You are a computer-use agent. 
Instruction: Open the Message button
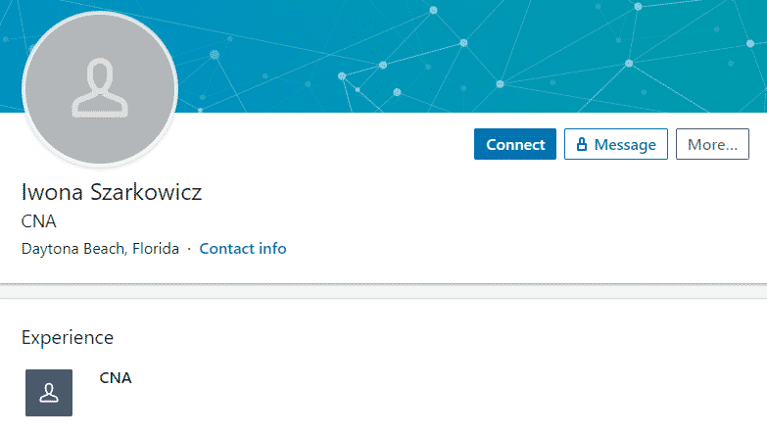(616, 144)
